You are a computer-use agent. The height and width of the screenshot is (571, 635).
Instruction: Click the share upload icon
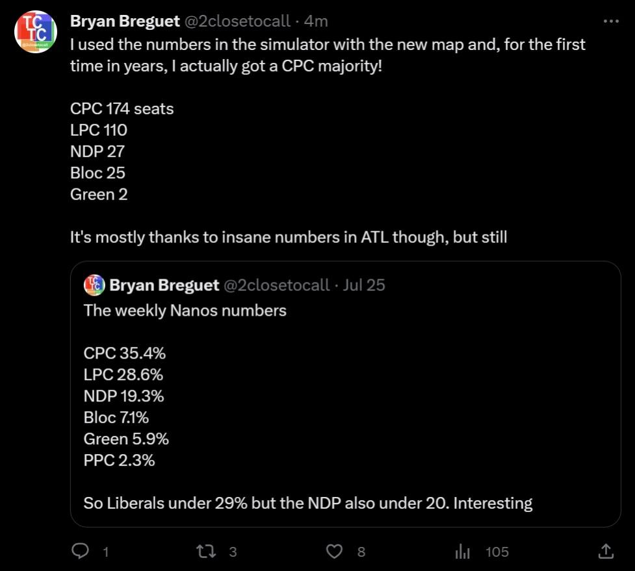pyautogui.click(x=605, y=552)
